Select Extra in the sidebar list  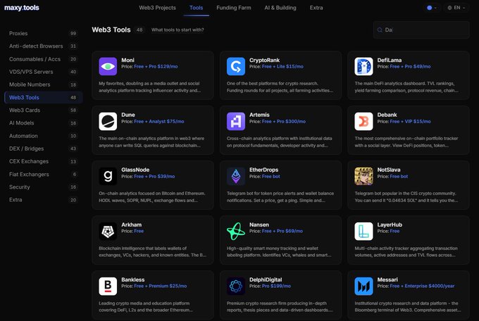[x=44, y=200]
